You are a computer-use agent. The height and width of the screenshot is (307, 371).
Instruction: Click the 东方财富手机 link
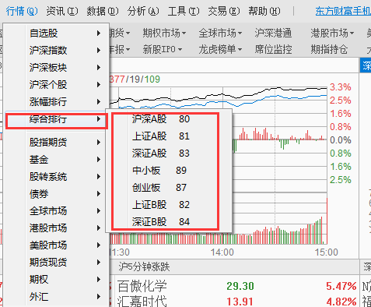click(x=343, y=11)
